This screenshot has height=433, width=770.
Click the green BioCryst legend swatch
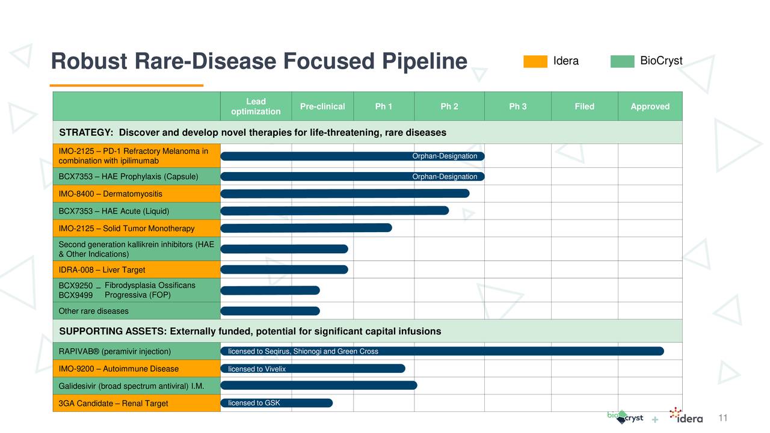click(622, 61)
